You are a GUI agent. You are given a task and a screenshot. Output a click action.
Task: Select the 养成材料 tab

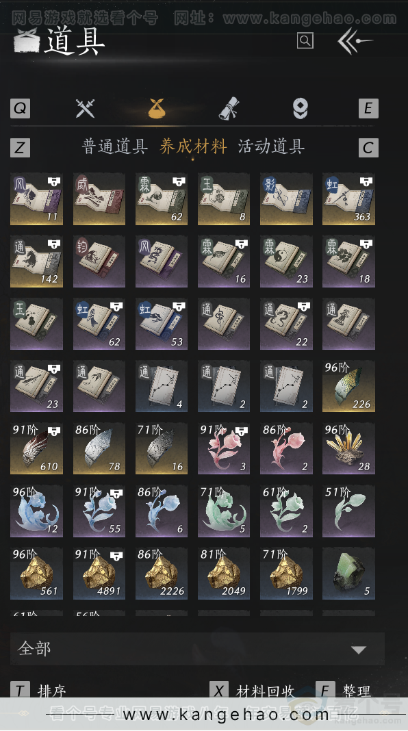[193, 146]
